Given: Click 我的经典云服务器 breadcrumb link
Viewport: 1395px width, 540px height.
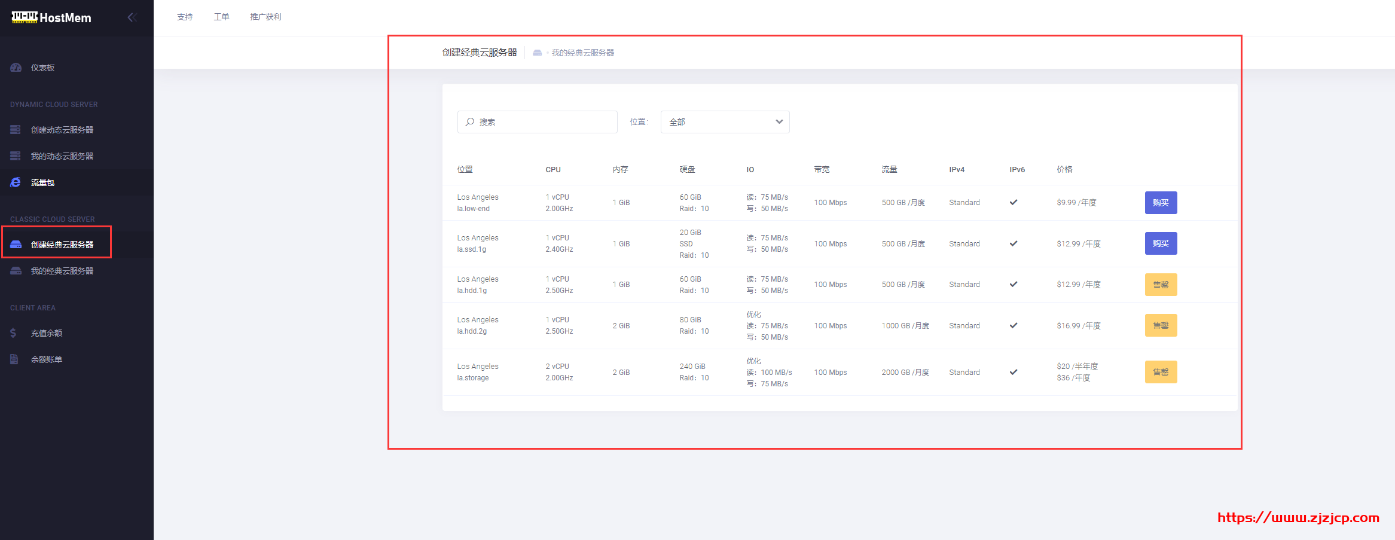Looking at the screenshot, I should pos(583,53).
